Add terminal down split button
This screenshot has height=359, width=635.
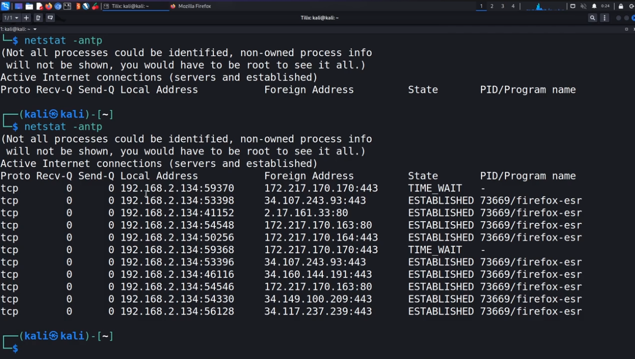coord(50,18)
